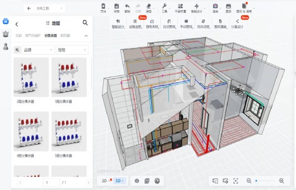Adjust the zoom level slider

click(x=265, y=181)
